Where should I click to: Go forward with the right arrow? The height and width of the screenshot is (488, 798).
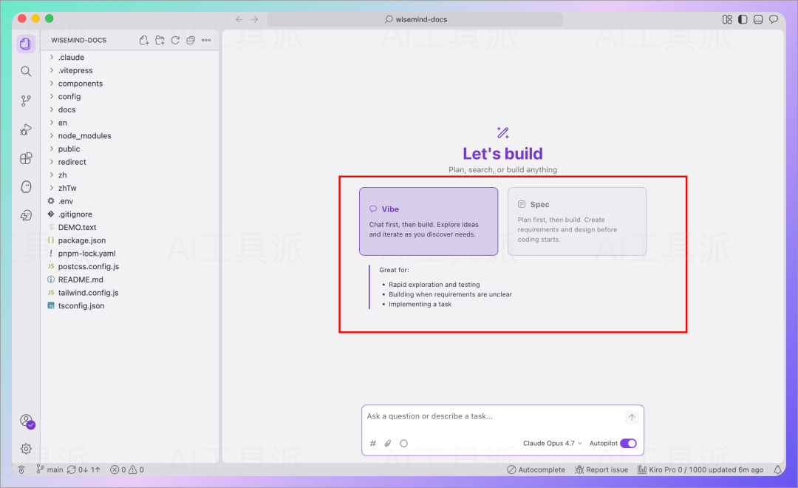[x=254, y=19]
